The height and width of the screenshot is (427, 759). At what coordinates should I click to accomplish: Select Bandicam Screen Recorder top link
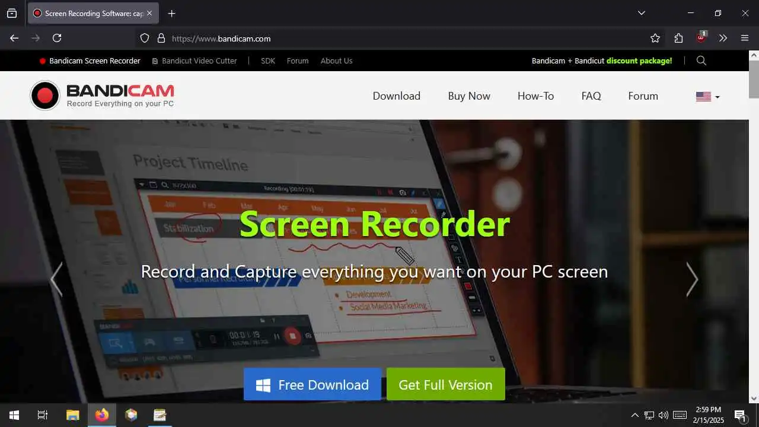[x=90, y=60]
